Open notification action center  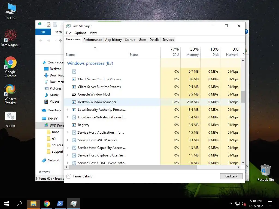(270, 204)
